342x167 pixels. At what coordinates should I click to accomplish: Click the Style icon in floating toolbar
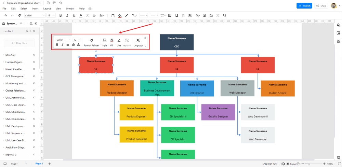coord(105,42)
